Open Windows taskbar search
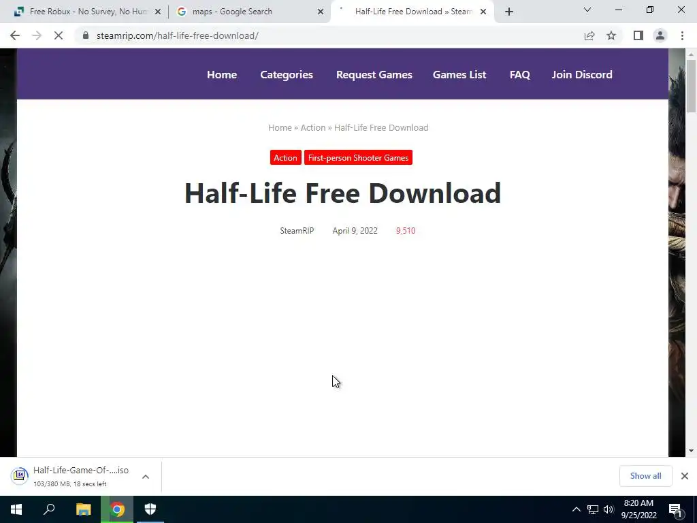Screen dimensions: 697x523 [x=49, y=509]
